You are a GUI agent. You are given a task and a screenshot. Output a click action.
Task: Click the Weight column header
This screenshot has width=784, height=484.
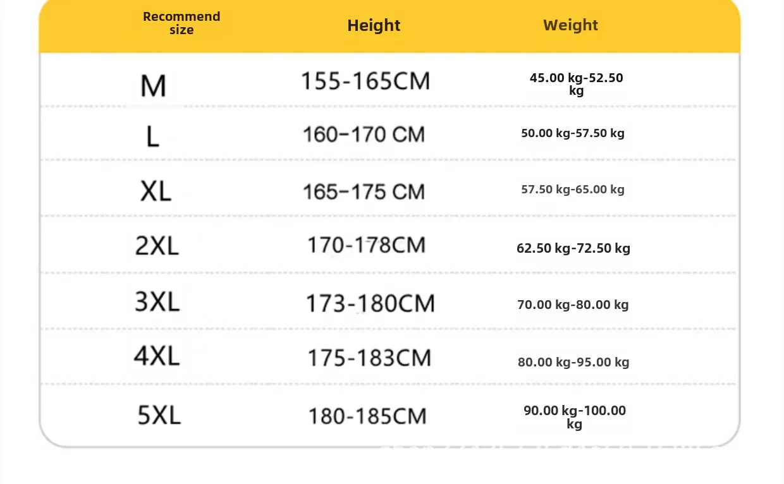click(x=570, y=25)
